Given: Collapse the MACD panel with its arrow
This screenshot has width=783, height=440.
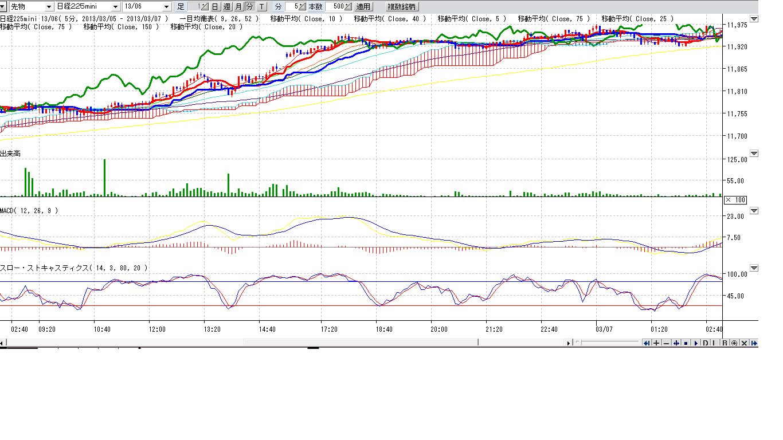Looking at the screenshot, I should [x=754, y=211].
